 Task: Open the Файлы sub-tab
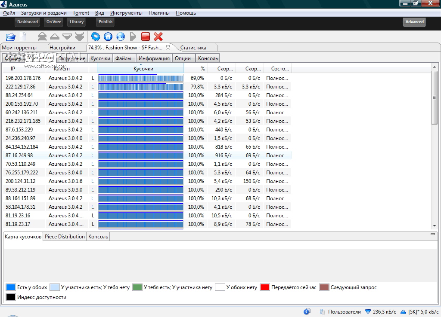(123, 58)
